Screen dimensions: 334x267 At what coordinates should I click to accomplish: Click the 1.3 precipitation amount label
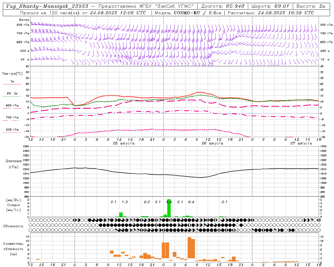point(125,202)
